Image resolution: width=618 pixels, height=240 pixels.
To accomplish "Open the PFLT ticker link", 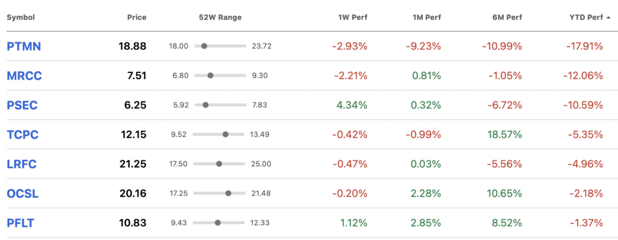I will coord(21,223).
